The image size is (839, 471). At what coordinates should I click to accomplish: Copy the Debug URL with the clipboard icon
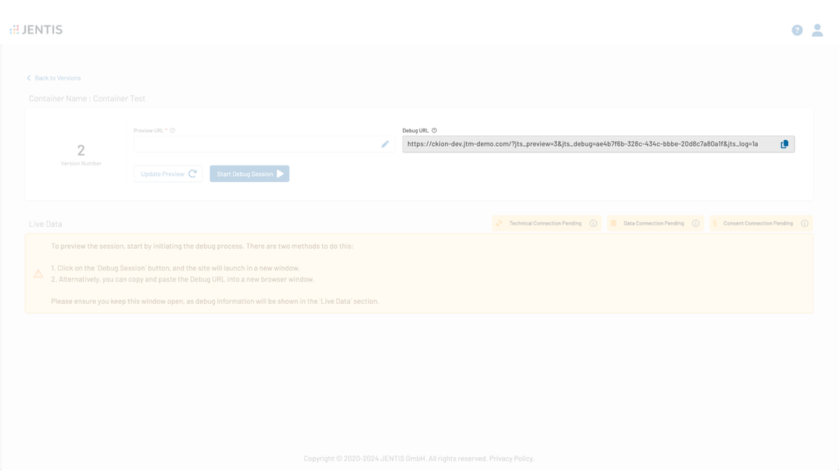784,144
